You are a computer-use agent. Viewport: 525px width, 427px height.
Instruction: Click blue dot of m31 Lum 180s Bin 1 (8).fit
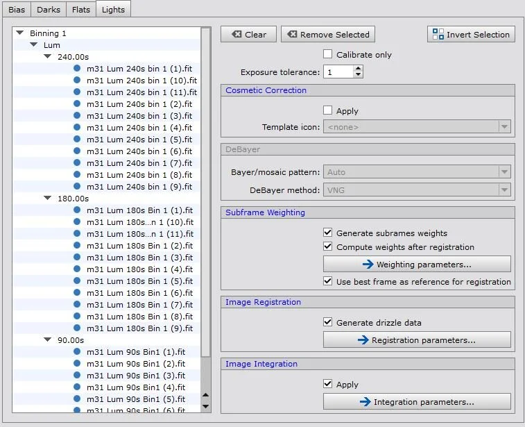click(77, 316)
